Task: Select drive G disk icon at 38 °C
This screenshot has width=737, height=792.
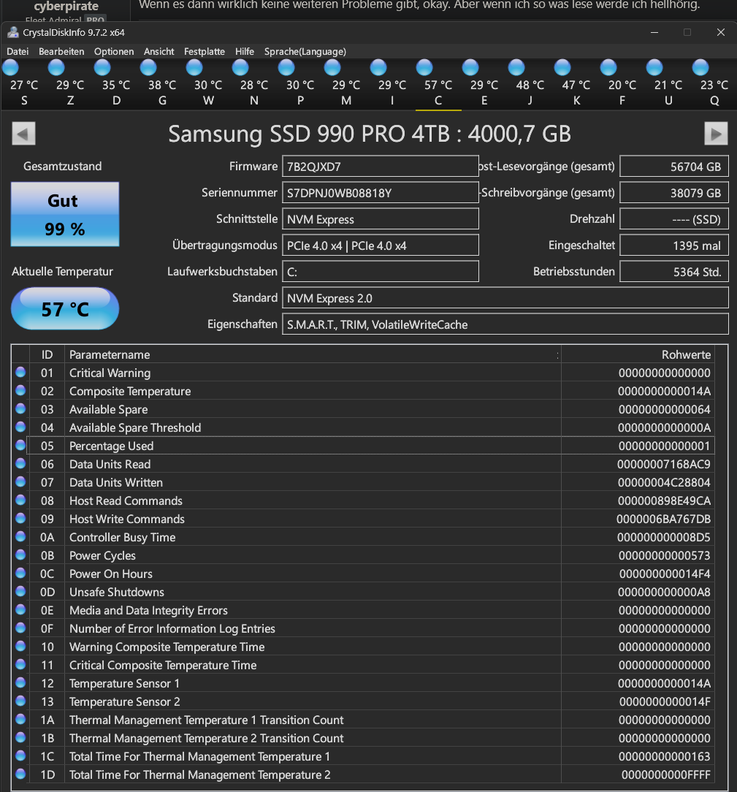Action: [x=148, y=68]
